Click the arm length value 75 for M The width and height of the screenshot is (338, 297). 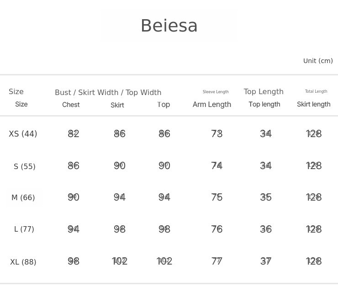(x=217, y=197)
